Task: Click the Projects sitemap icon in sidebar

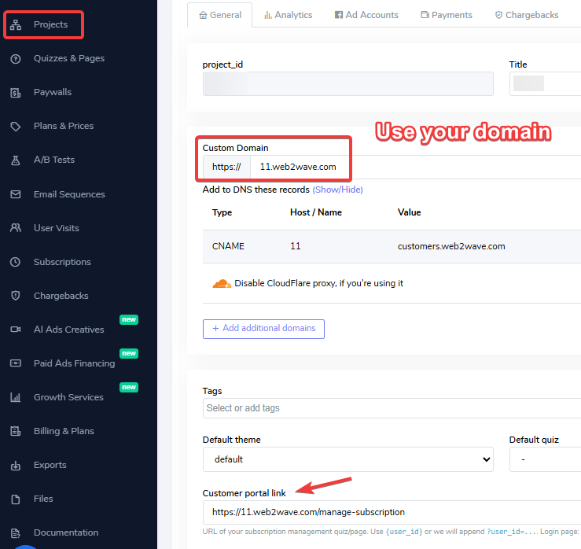Action: pyautogui.click(x=16, y=24)
